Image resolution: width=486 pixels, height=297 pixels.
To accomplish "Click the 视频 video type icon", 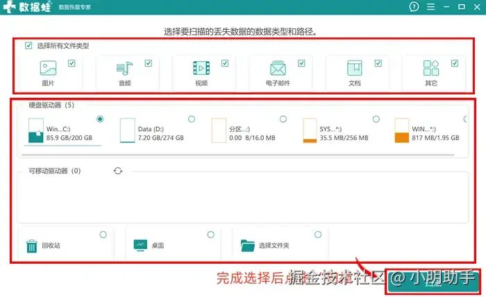I will 201,68.
